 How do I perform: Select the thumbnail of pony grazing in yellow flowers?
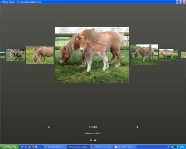tap(40, 55)
